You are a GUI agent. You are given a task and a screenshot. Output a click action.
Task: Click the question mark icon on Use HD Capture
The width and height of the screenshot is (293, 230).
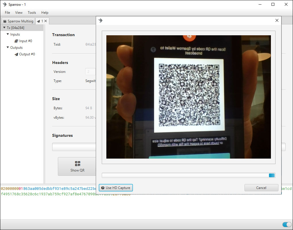pos(103,188)
